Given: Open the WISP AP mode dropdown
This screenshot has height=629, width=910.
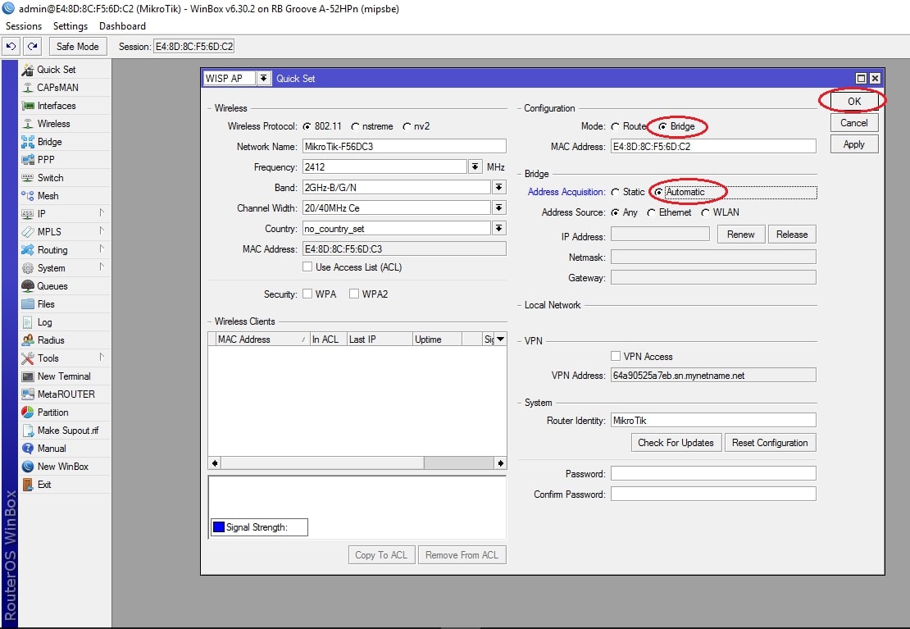Looking at the screenshot, I should (x=263, y=78).
